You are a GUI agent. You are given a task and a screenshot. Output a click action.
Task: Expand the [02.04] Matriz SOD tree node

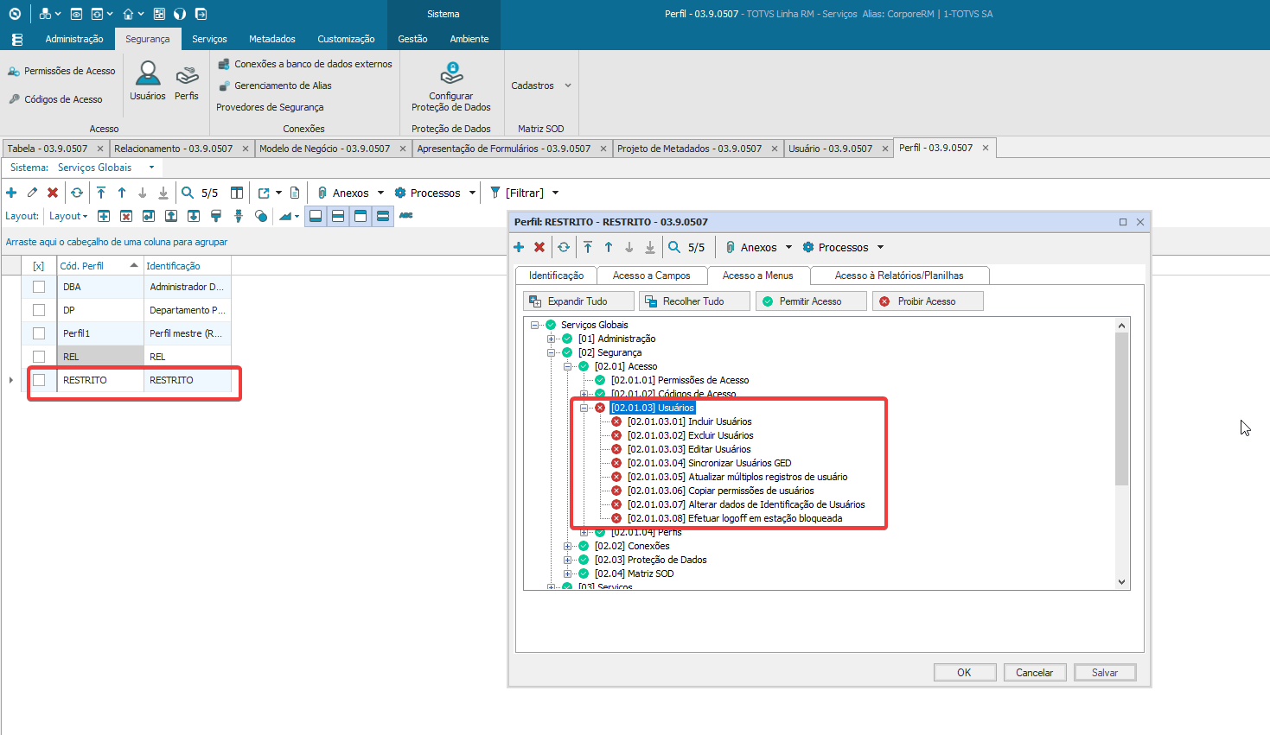tap(567, 573)
